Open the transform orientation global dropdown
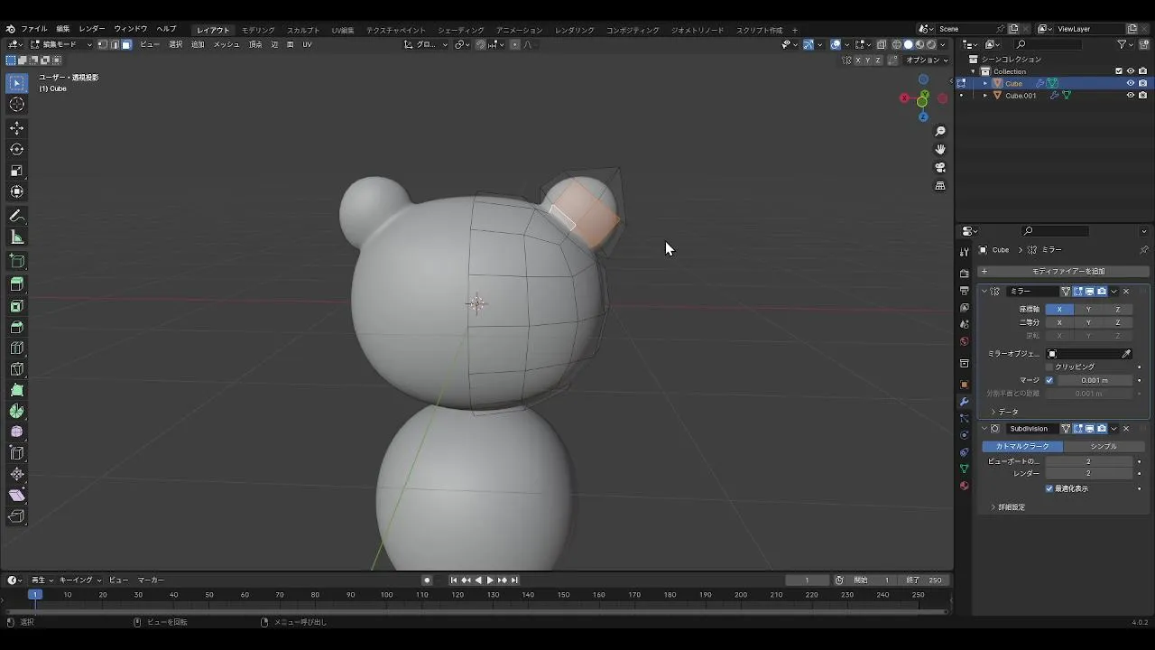This screenshot has width=1155, height=650. (426, 44)
